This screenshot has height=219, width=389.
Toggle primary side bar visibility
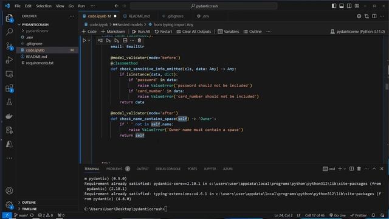334,6
